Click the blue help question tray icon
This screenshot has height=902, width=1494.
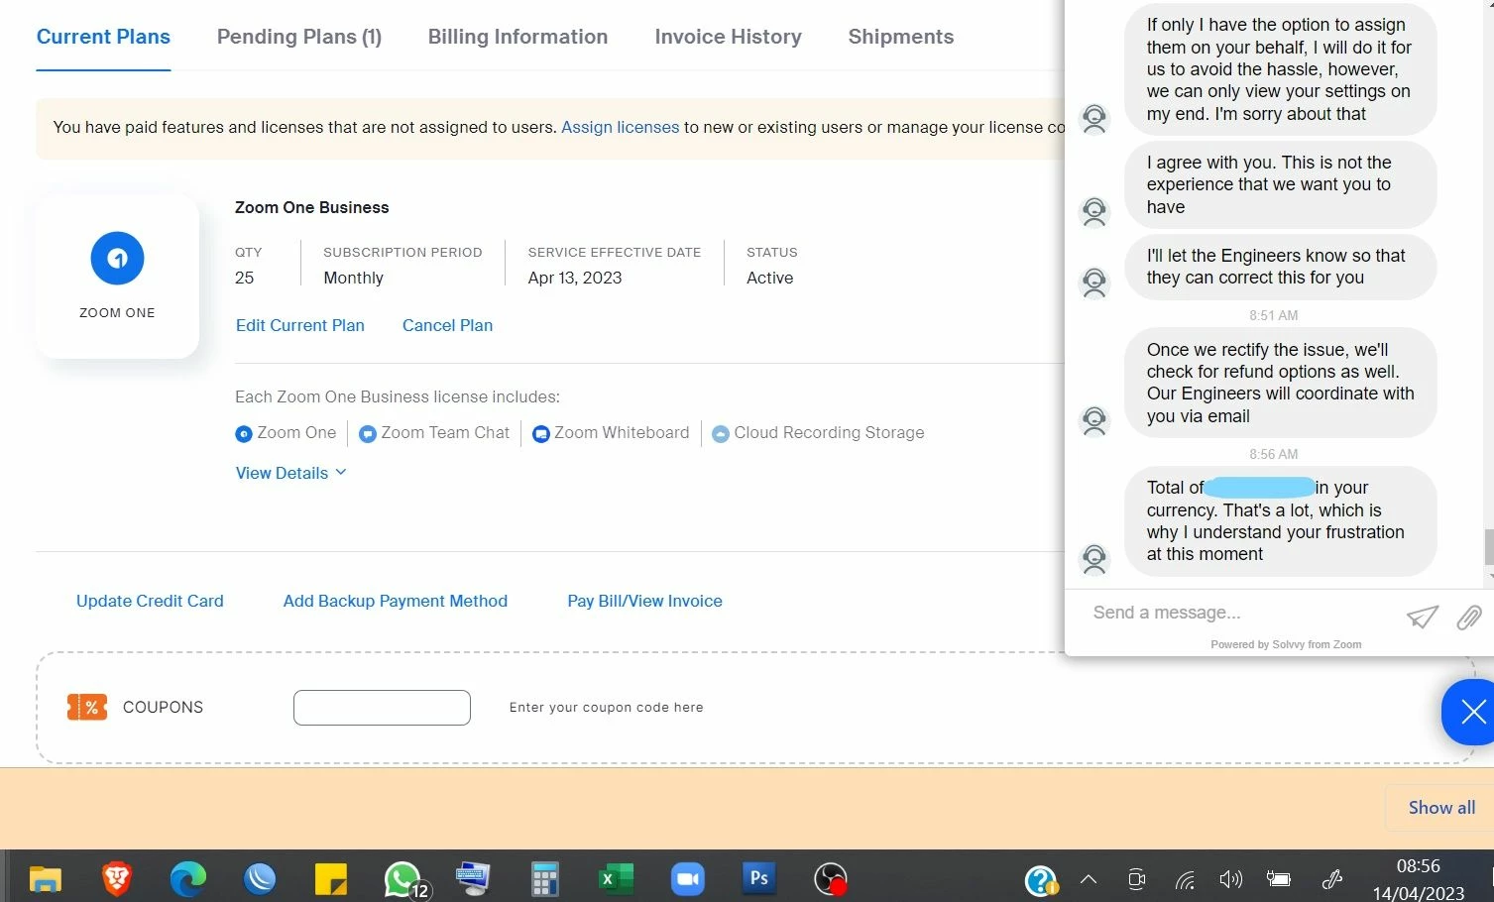(1041, 880)
